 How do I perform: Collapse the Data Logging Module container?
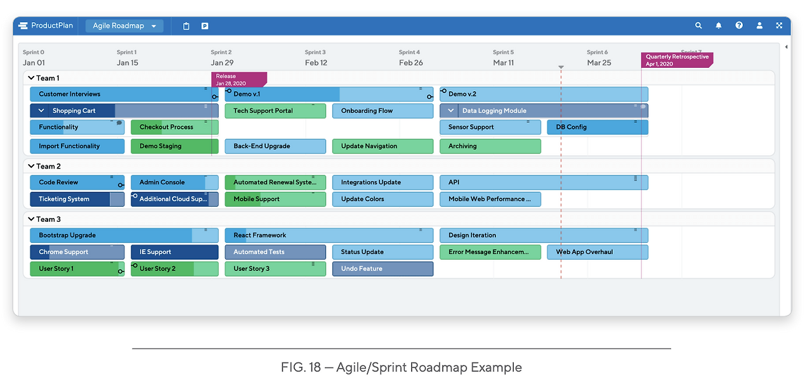pyautogui.click(x=451, y=111)
